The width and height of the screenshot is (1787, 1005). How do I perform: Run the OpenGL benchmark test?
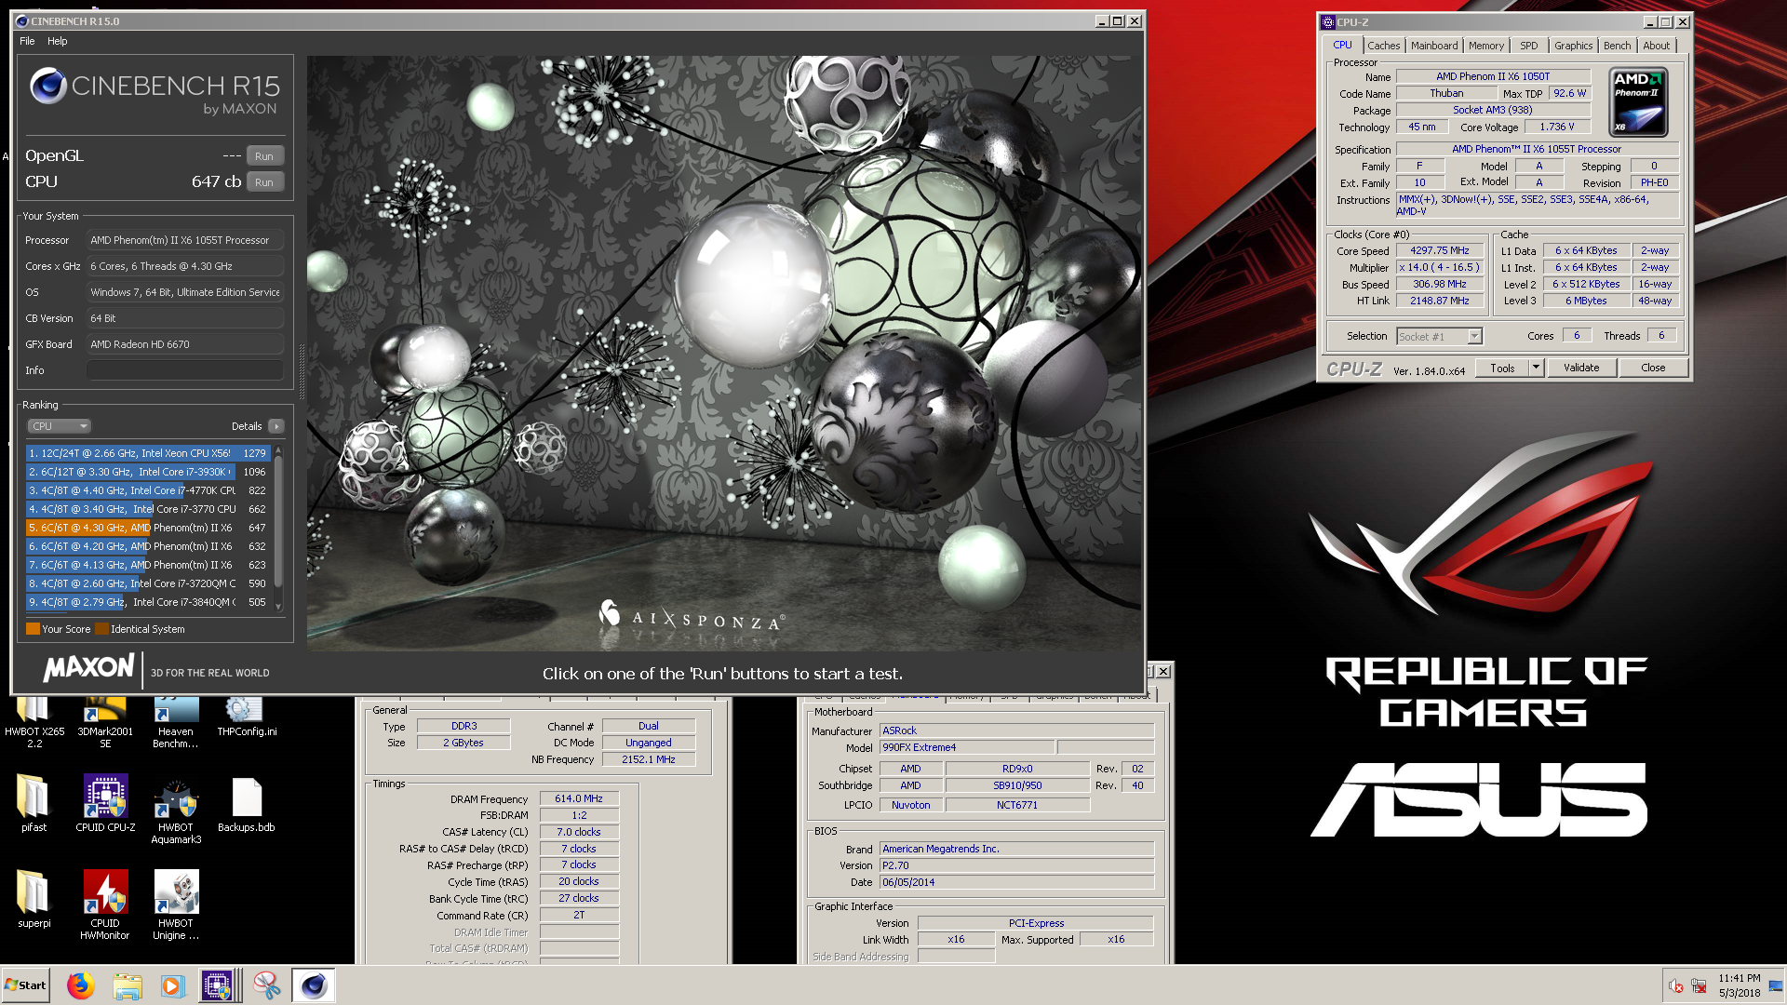[264, 156]
